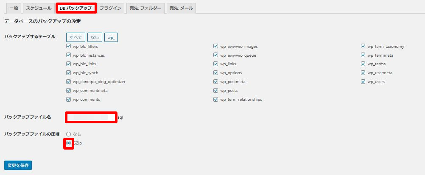The image size is (425, 175).
Task: Select なし compression radio option
Action: point(68,134)
